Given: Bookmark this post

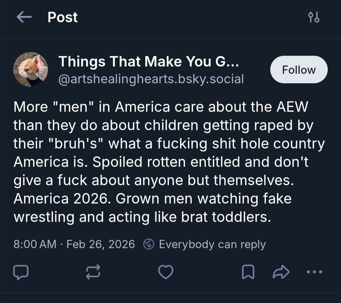Looking at the screenshot, I should pyautogui.click(x=248, y=272).
